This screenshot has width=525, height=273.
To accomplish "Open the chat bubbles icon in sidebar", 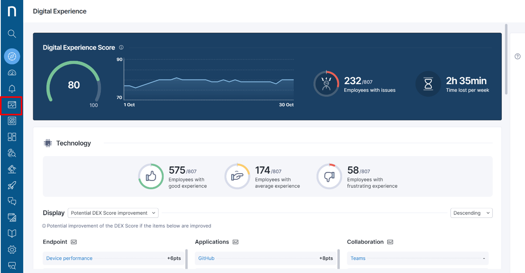I will pyautogui.click(x=12, y=201).
